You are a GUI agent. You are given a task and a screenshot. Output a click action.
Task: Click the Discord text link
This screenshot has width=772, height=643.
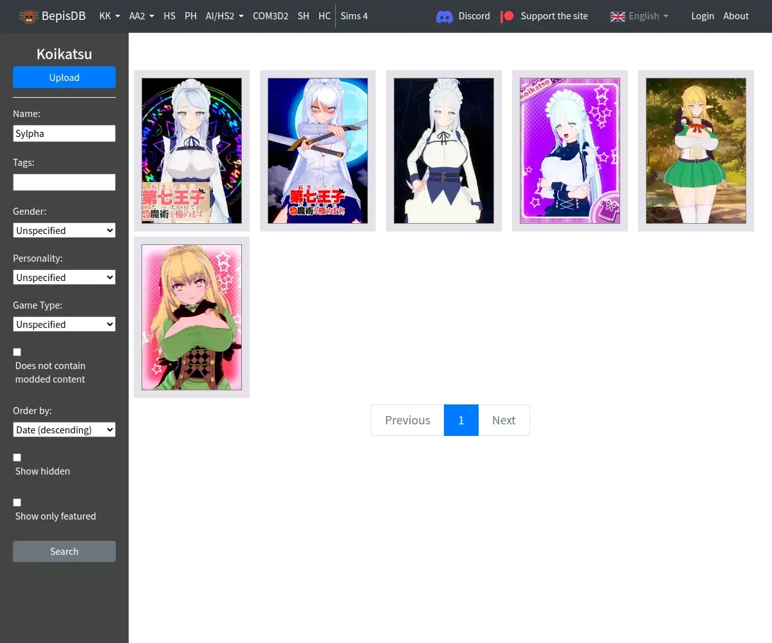[474, 16]
